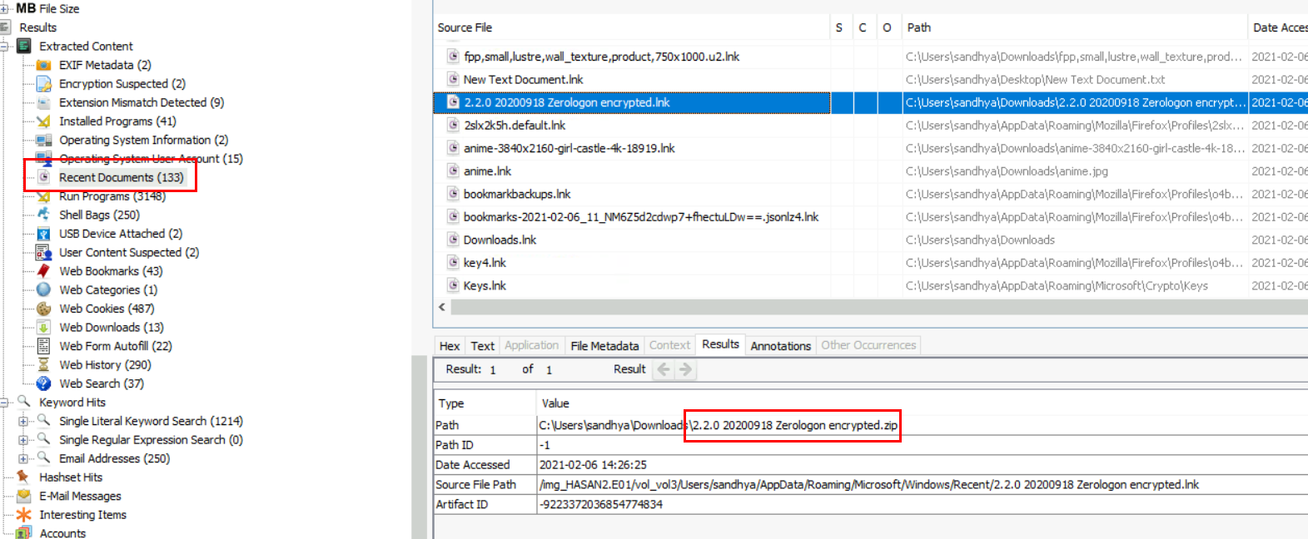The width and height of the screenshot is (1308, 539).
Task: Select the key4.lnk row
Action: (x=870, y=263)
